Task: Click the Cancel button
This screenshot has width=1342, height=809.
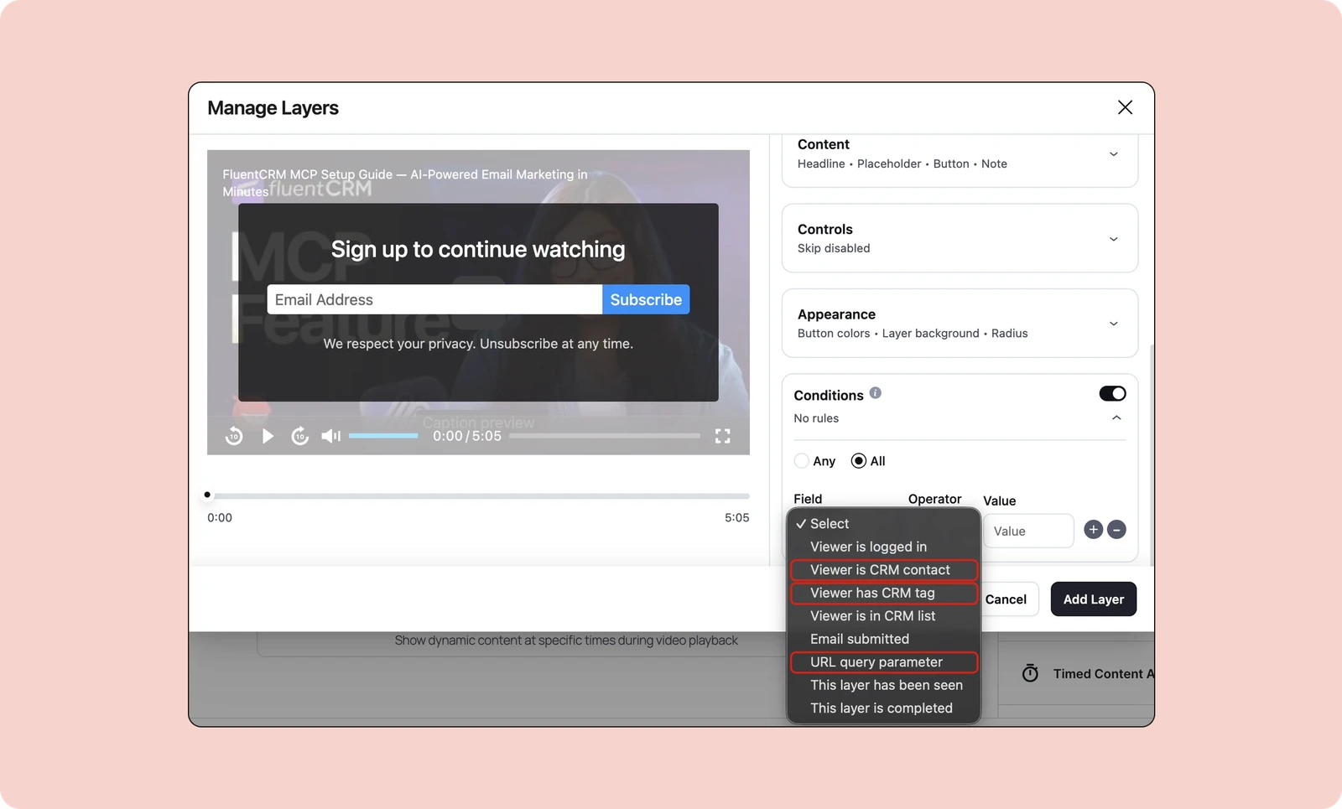Action: 1006,599
